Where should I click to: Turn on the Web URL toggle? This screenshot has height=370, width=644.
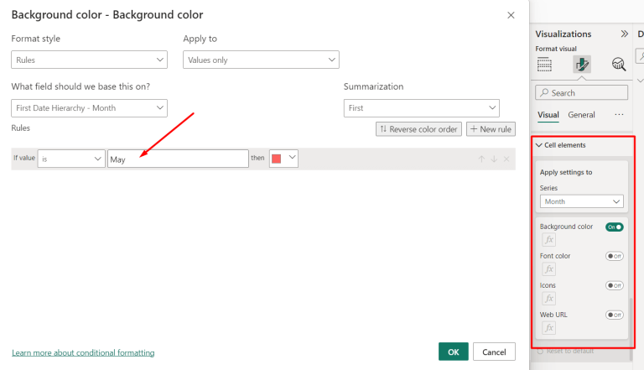point(614,315)
